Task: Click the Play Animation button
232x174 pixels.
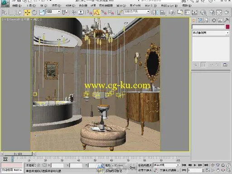Action: (x=195, y=165)
